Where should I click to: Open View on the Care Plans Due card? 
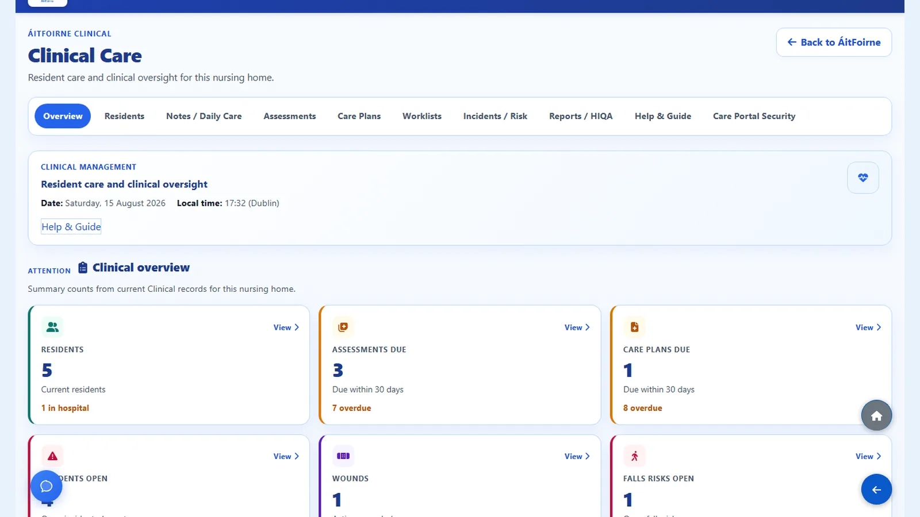pyautogui.click(x=868, y=327)
